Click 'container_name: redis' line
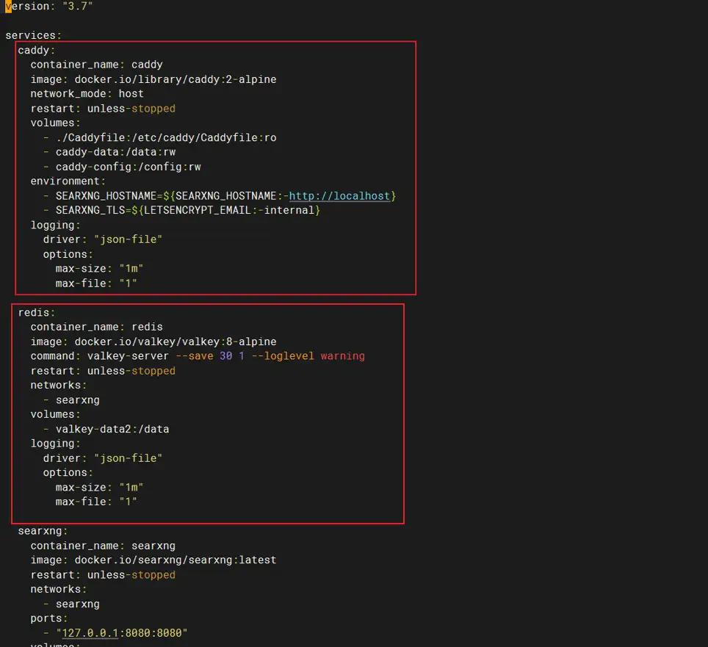708x647 pixels. 97,327
